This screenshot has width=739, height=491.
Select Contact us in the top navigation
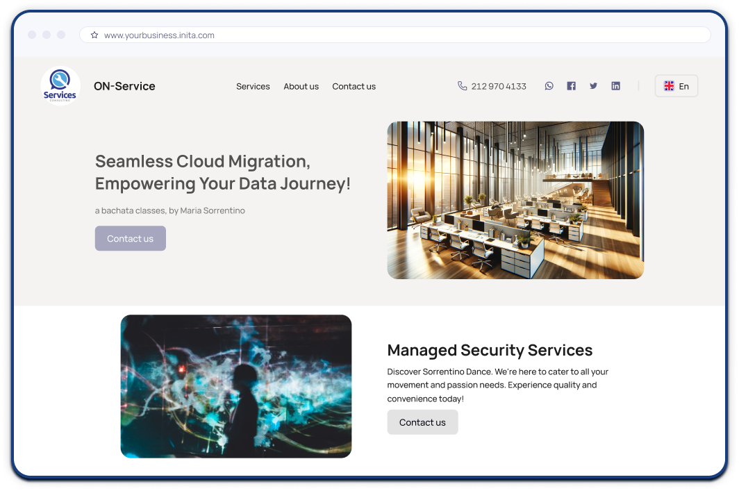pos(354,87)
